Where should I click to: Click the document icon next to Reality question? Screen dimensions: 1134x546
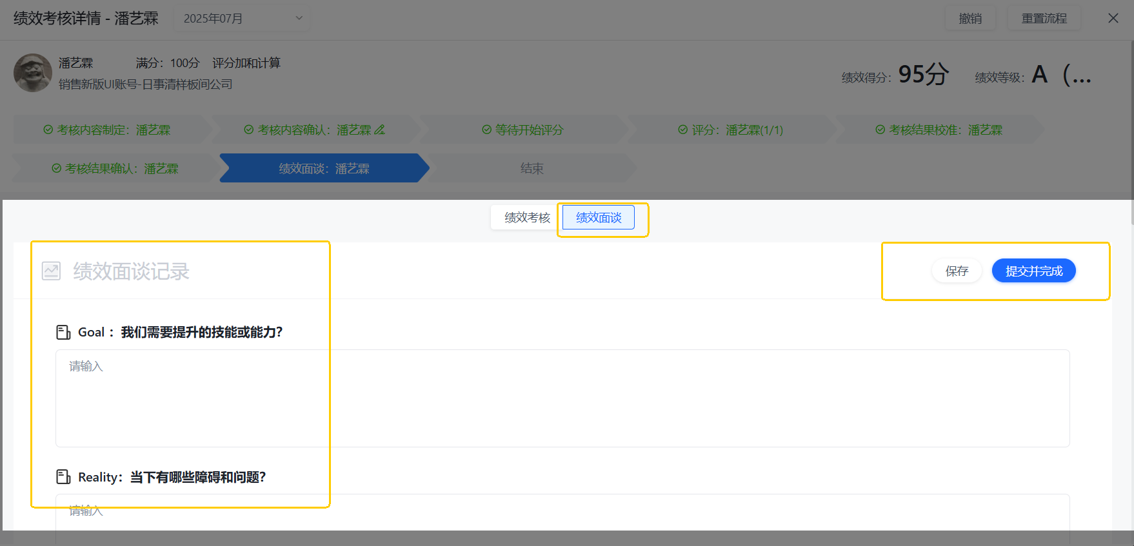[x=63, y=477]
